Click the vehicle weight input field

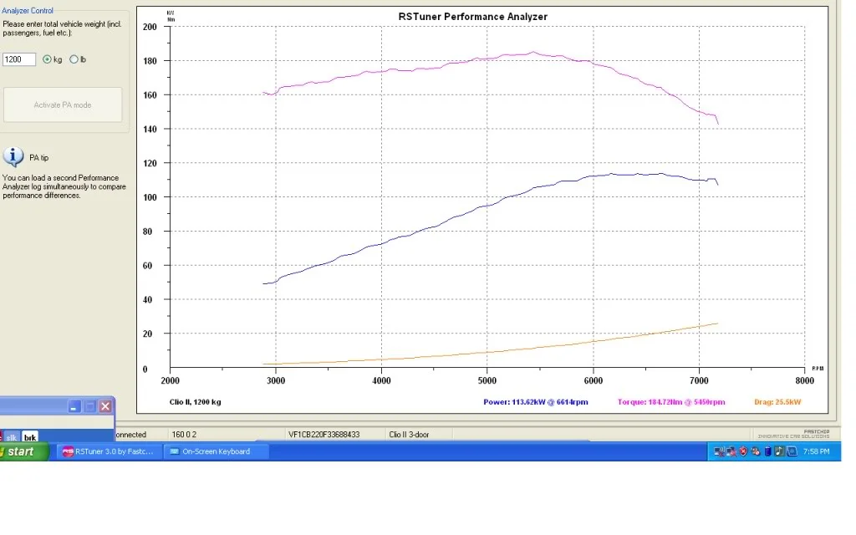(19, 59)
